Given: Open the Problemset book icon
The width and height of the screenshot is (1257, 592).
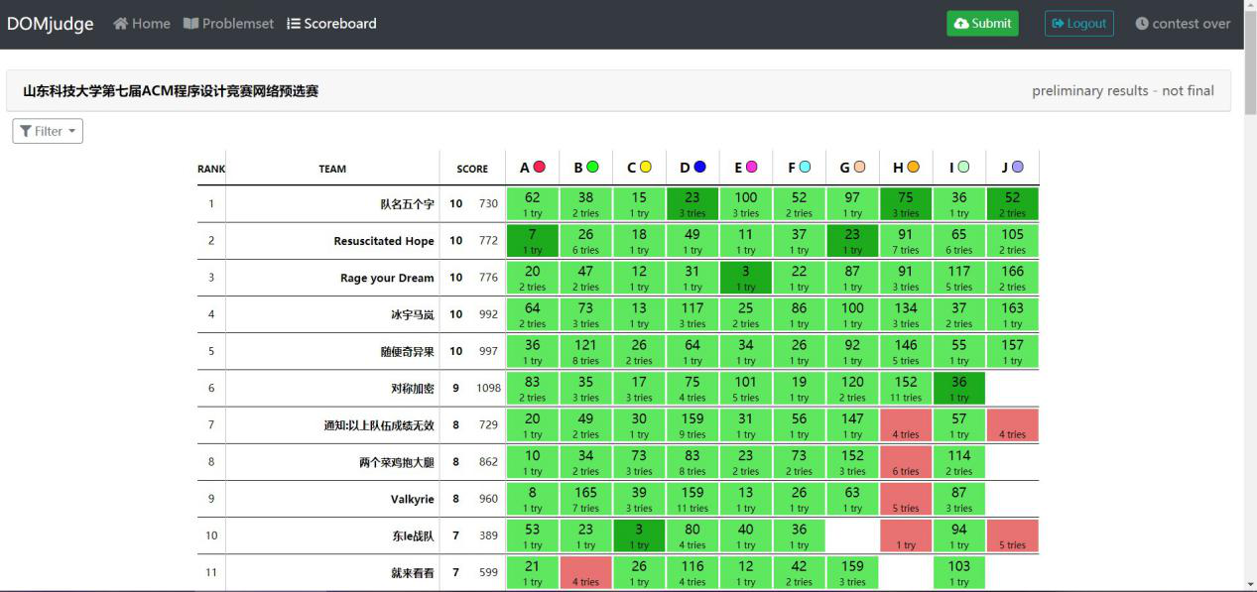Looking at the screenshot, I should coord(191,24).
